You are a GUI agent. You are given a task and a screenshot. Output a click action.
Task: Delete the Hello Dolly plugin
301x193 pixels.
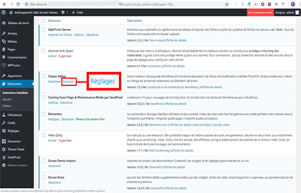click(65, 141)
